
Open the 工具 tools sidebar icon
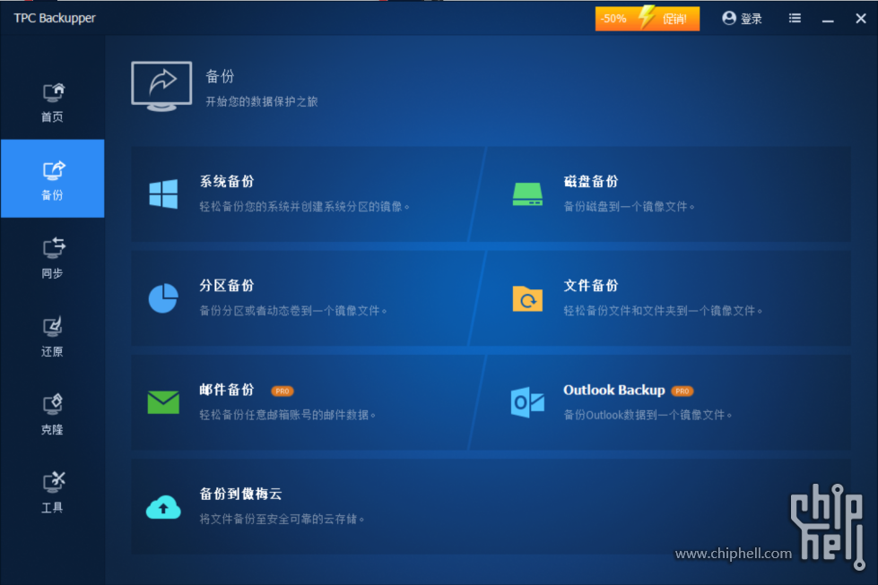(x=54, y=482)
